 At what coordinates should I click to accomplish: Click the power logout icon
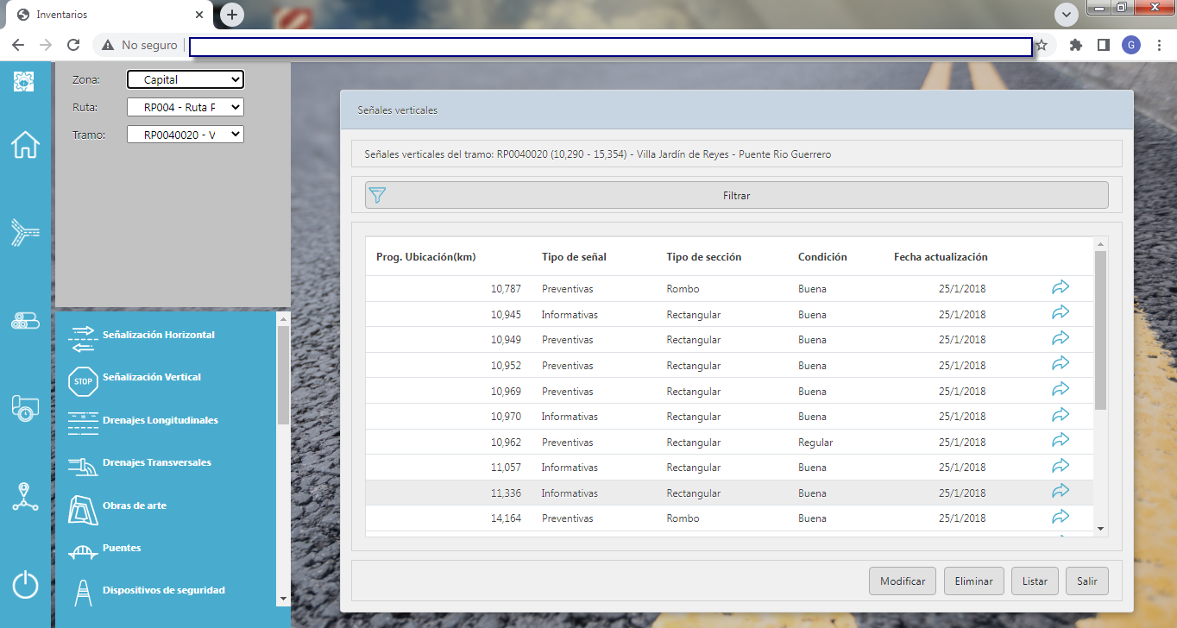[25, 585]
